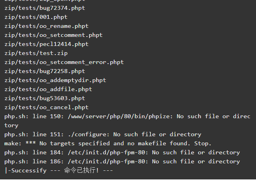Click the zip/tests/001.phpt line
The width and height of the screenshot is (256, 181).
point(36,17)
